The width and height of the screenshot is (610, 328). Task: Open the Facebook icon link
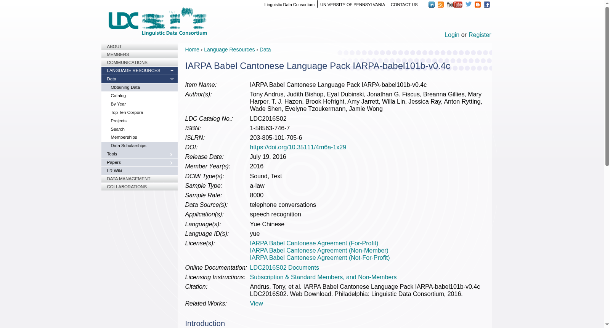tap(487, 5)
